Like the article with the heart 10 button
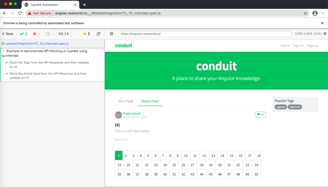 click(x=260, y=114)
